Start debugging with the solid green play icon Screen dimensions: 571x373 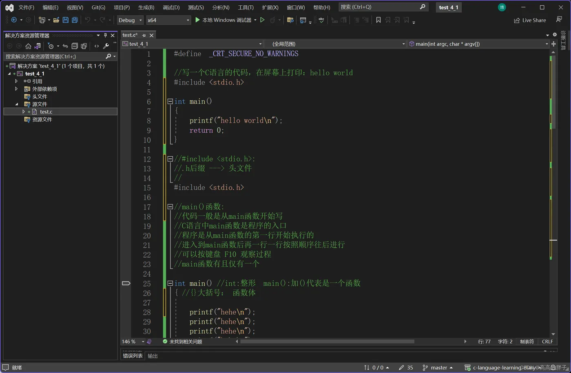tap(197, 20)
